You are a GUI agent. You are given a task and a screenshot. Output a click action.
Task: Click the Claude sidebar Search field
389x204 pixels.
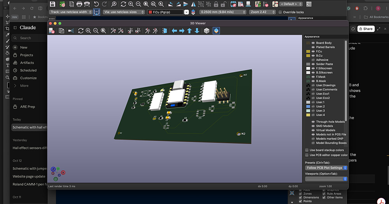coord(29,38)
